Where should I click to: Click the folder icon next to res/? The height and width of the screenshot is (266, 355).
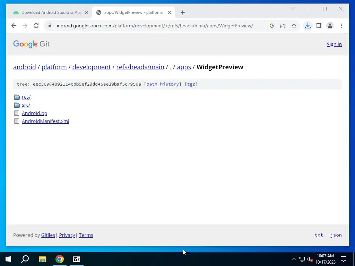pos(17,97)
